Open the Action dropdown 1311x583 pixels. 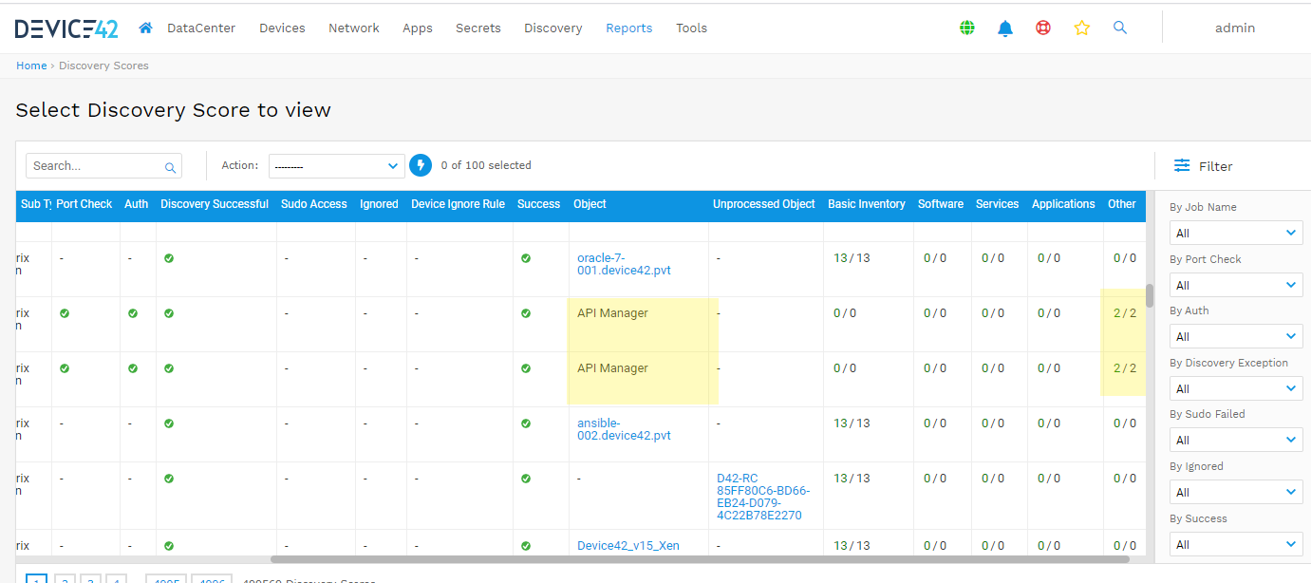coord(337,166)
